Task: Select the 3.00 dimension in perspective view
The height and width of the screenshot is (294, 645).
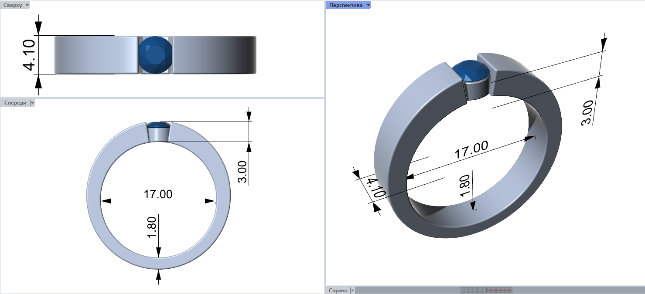Action: (x=587, y=112)
